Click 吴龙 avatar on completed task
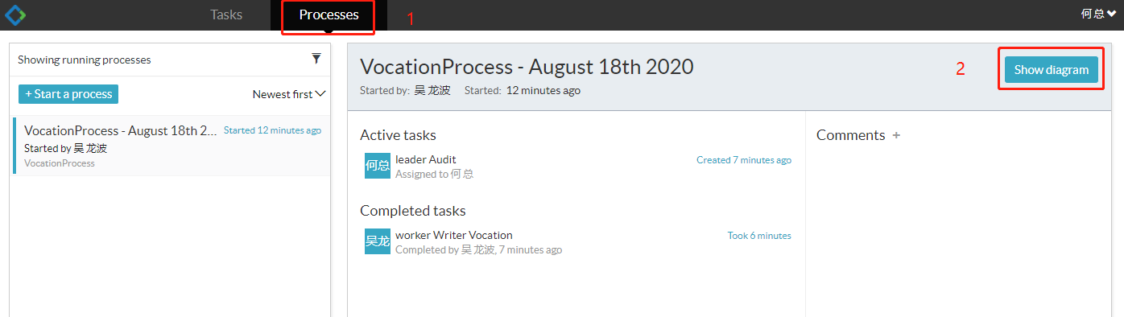 [378, 241]
